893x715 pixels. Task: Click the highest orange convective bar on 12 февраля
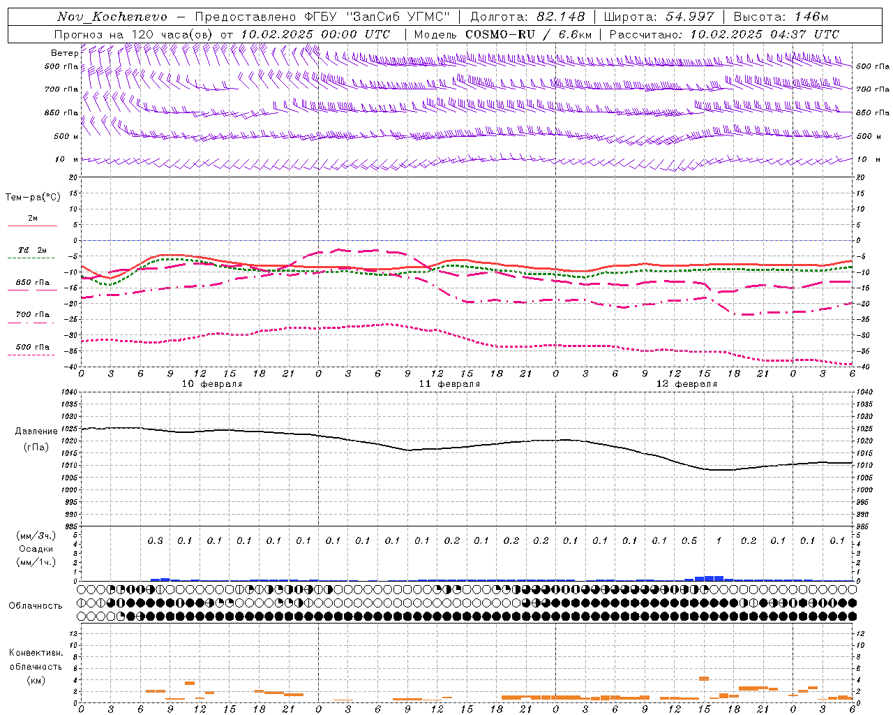704,679
